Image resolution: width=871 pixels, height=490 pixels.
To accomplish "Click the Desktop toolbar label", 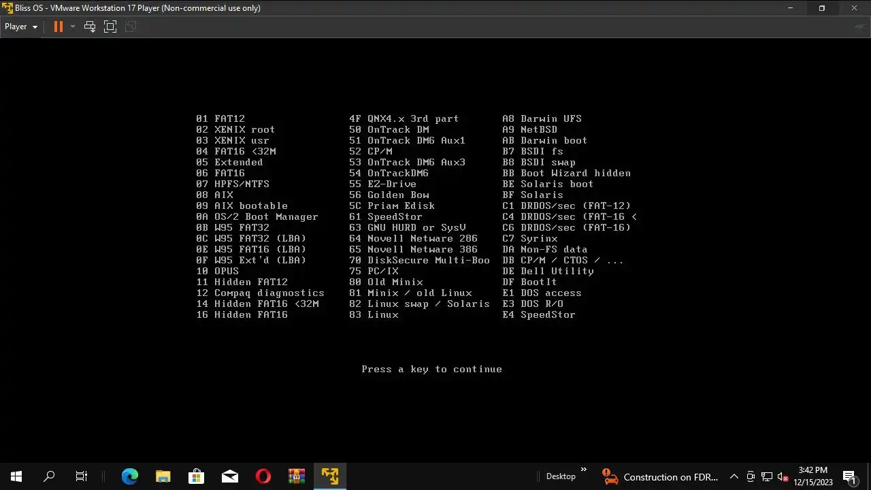I will (x=561, y=476).
